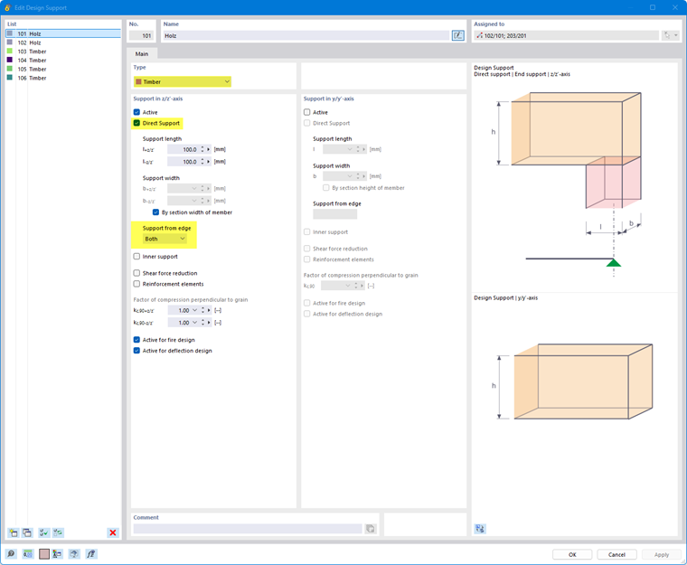Click the green color swatch of item 103
Viewport: 687px width, 565px height.
(10, 52)
